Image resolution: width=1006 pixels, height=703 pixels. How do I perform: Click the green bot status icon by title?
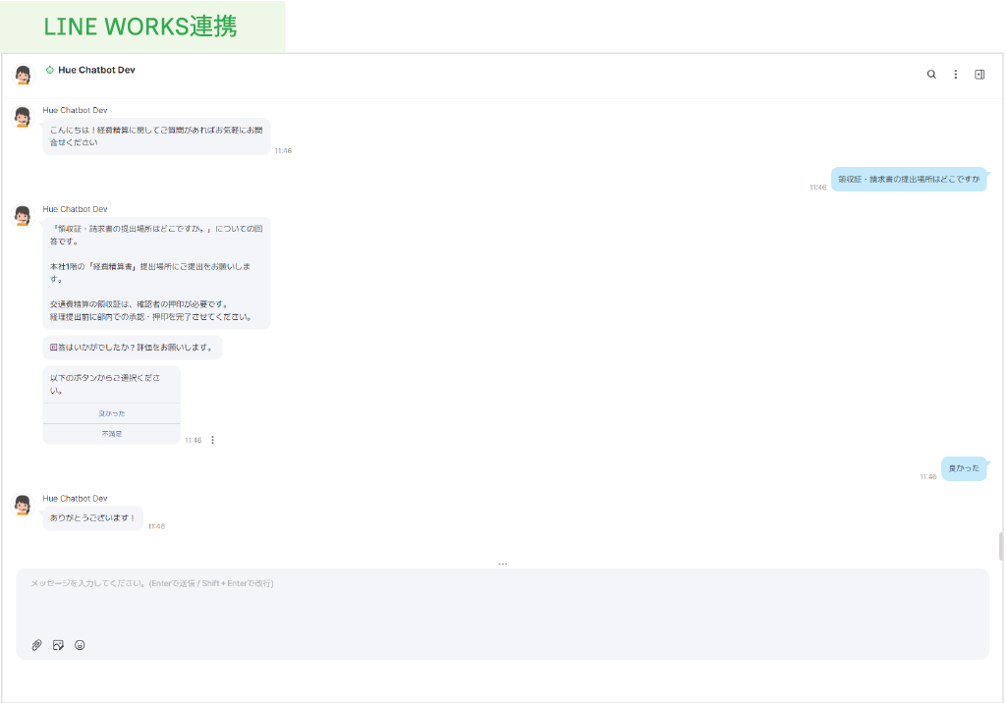pos(50,70)
